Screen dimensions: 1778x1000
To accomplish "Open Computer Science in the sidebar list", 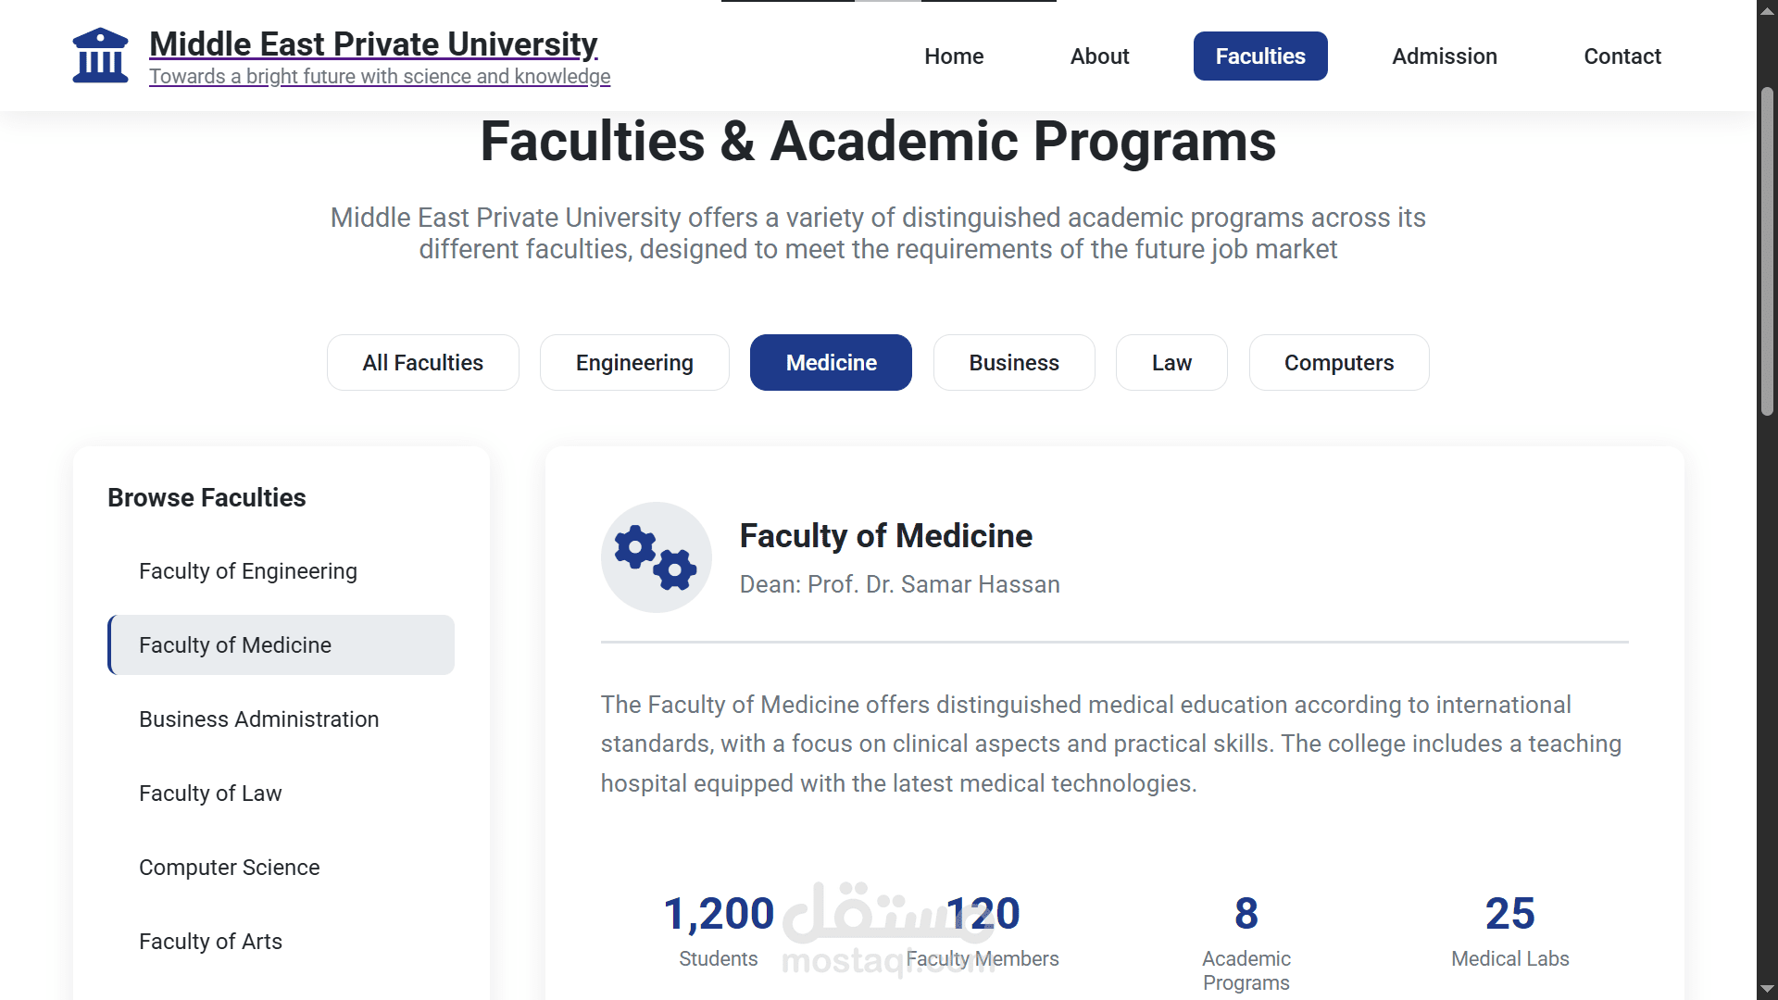I will (230, 868).
